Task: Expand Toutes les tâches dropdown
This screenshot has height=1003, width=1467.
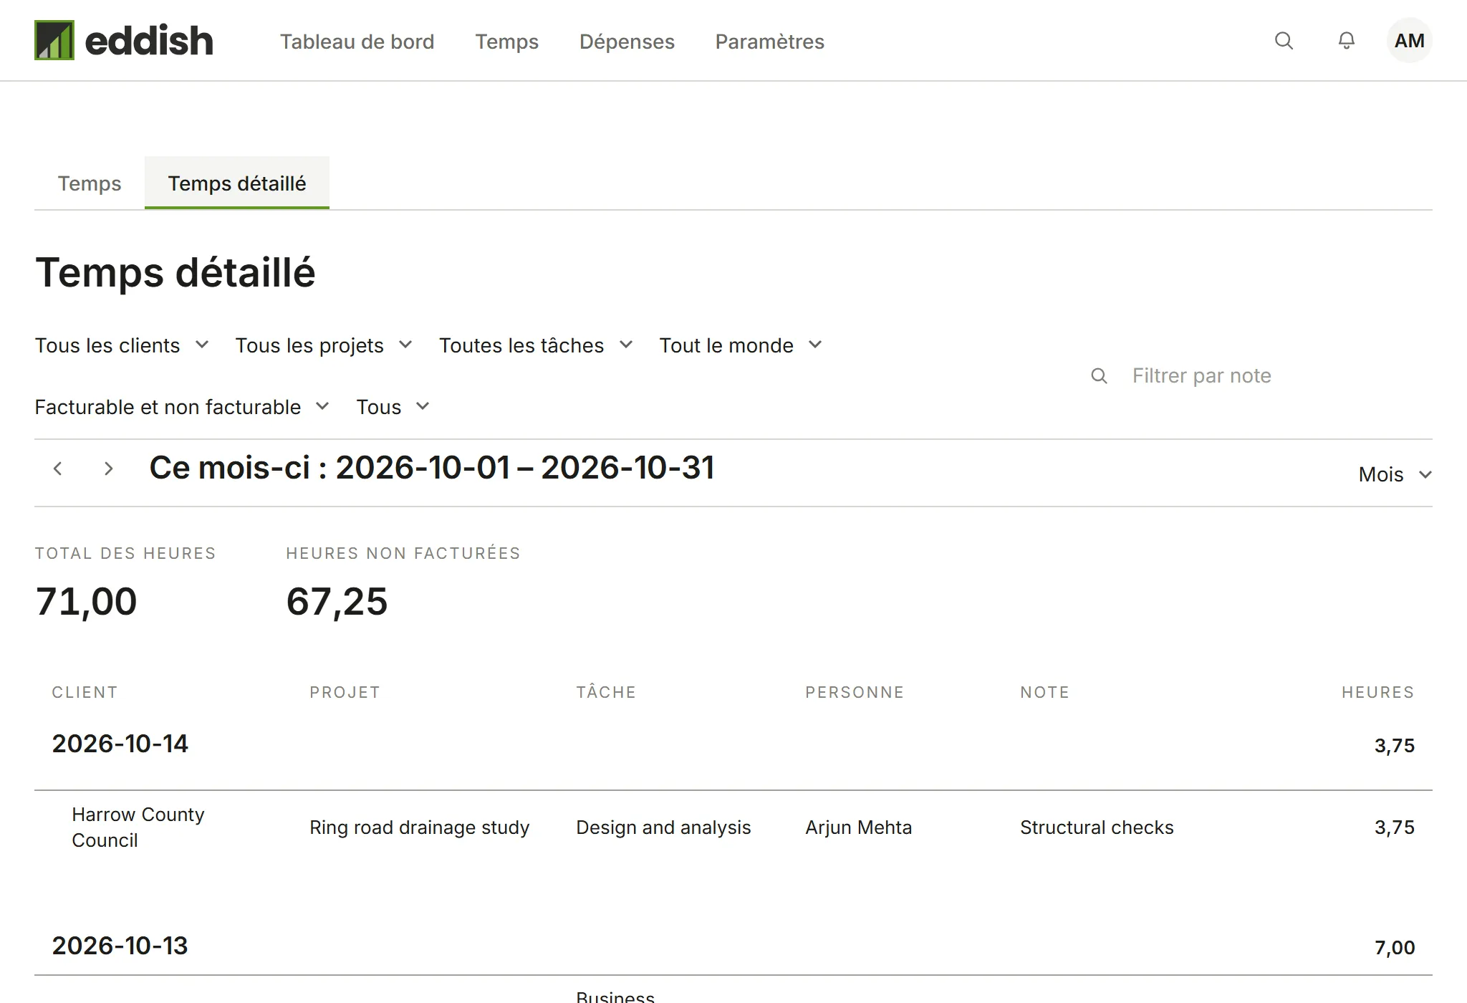Action: click(536, 345)
